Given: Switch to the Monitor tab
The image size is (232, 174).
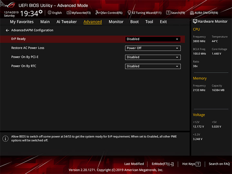Looking at the screenshot, I should click(116, 22).
